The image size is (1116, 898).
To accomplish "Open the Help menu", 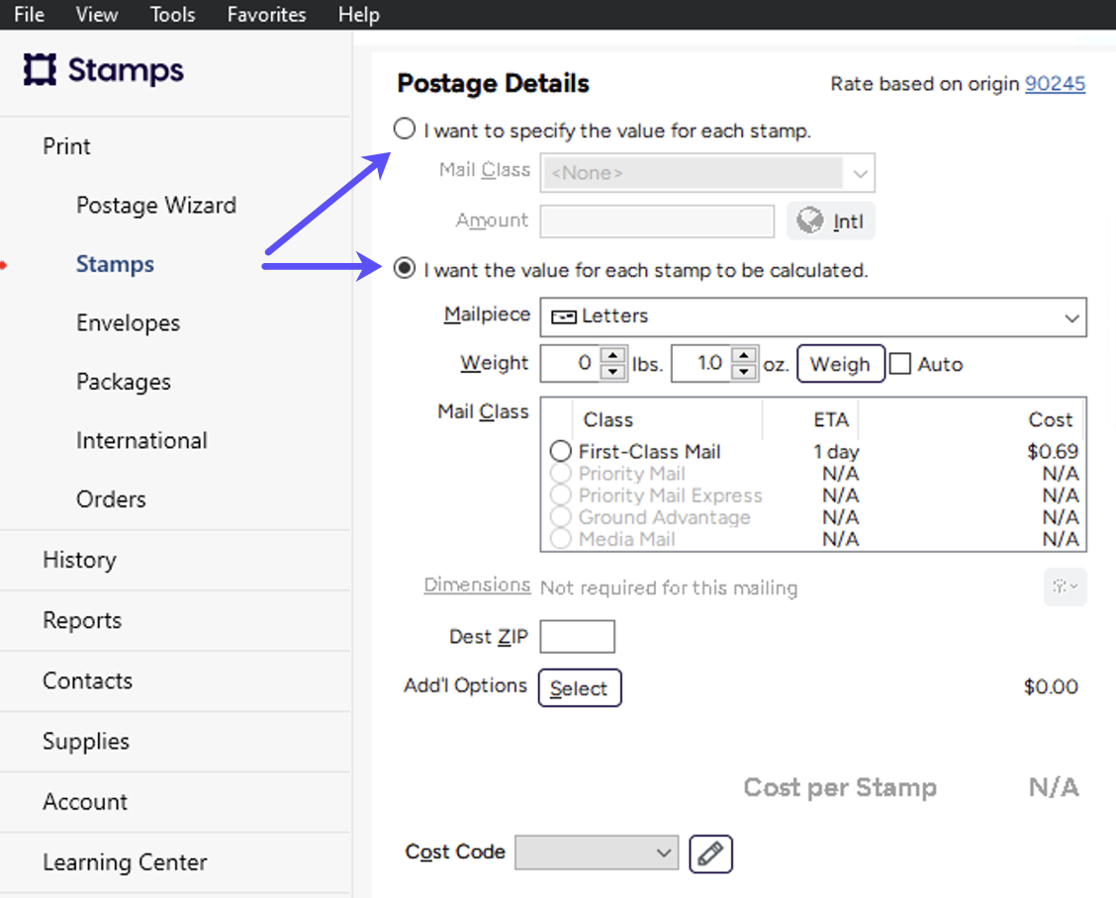I will 359,14.
